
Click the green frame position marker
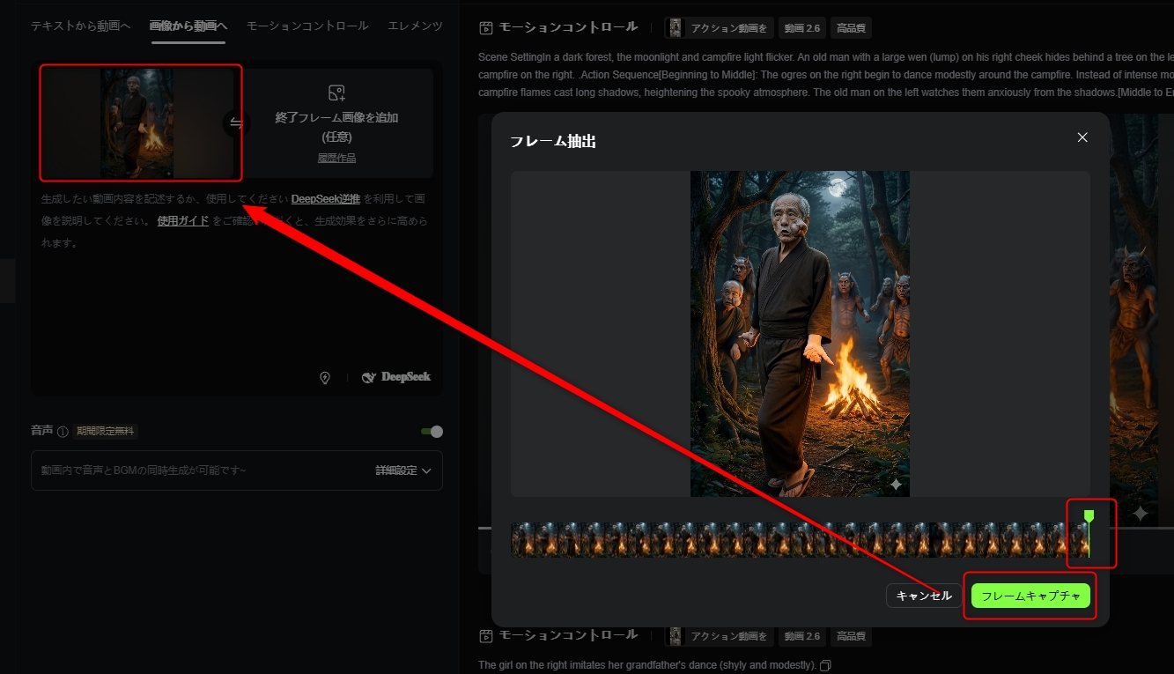1089,517
